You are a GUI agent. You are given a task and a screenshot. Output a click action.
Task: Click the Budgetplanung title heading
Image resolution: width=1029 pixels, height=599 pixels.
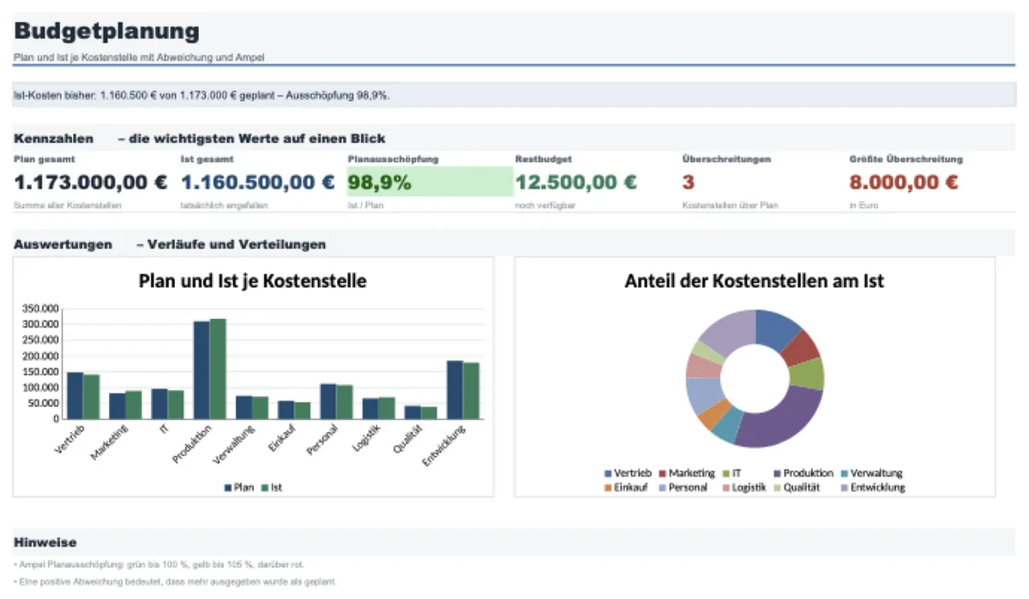tap(106, 32)
